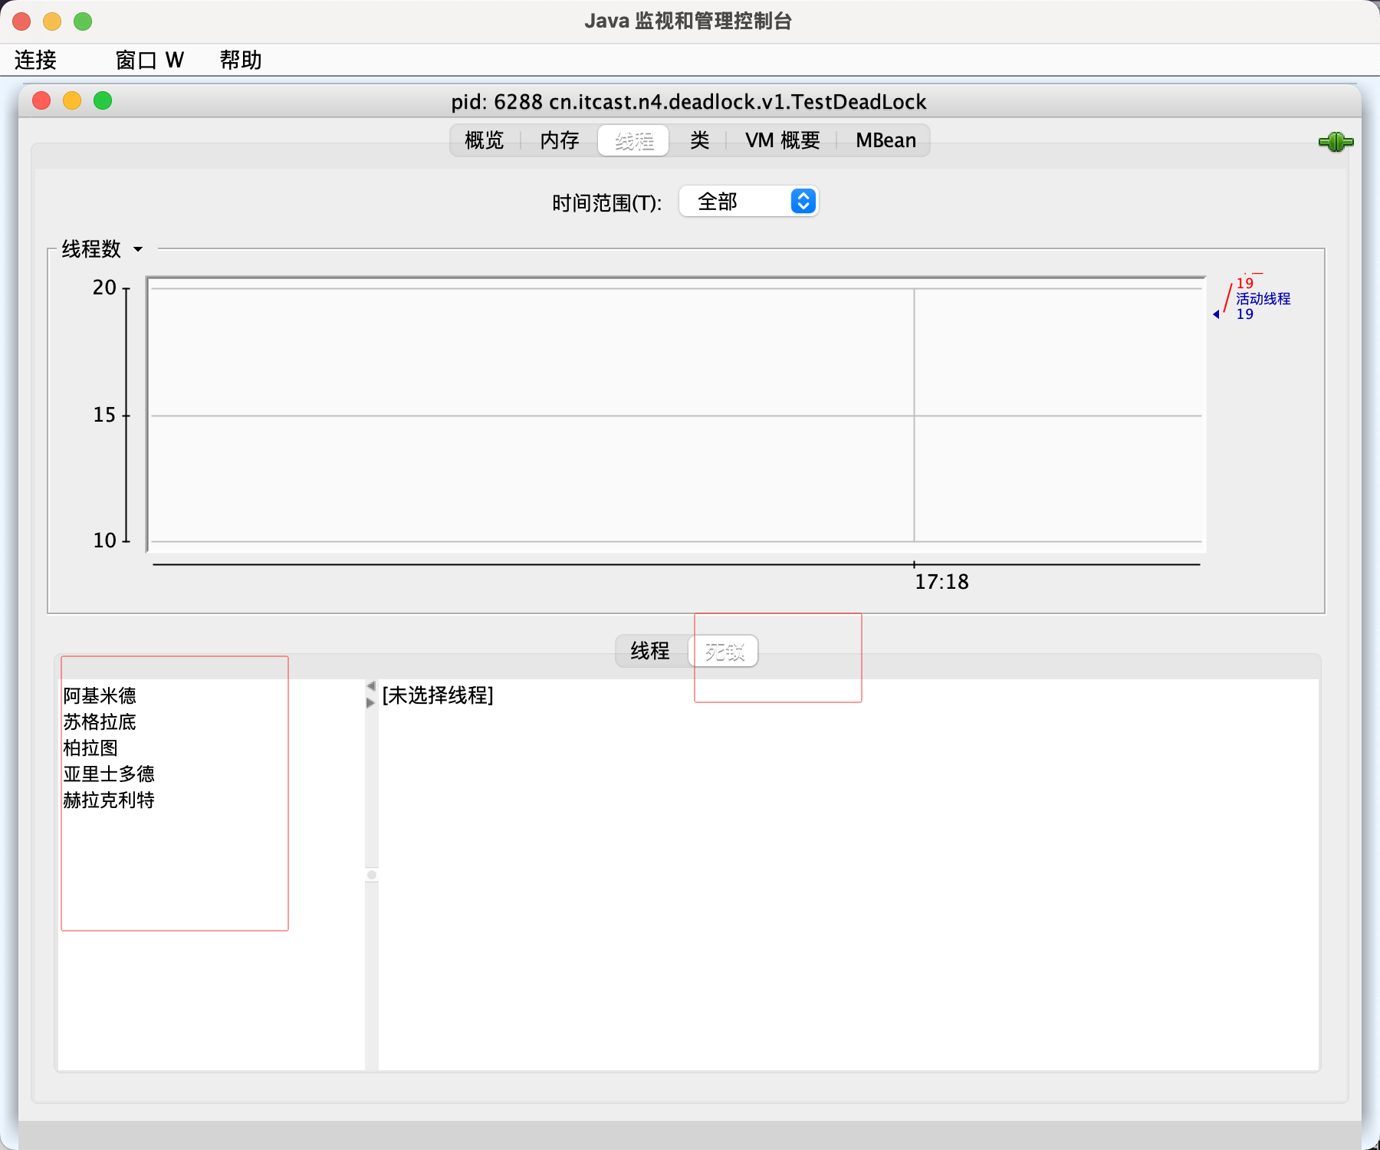The width and height of the screenshot is (1380, 1150).
Task: Open the 时间范围 dropdown set to 全部
Action: pyautogui.click(x=748, y=202)
